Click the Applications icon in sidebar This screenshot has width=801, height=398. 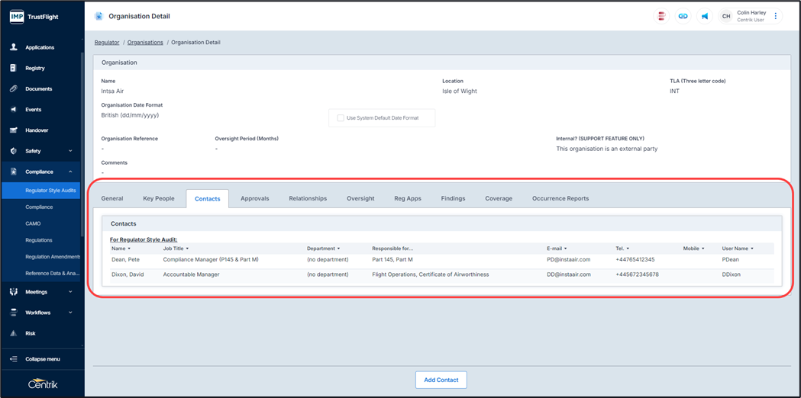13,47
